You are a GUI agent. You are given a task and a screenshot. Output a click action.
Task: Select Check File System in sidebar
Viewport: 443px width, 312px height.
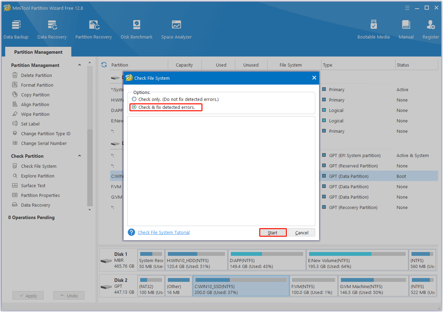point(38,166)
